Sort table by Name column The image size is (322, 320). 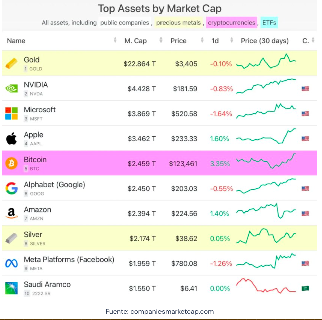click(16, 41)
